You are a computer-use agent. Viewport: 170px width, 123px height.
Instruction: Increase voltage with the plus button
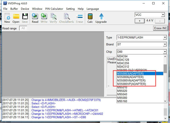[139, 21]
